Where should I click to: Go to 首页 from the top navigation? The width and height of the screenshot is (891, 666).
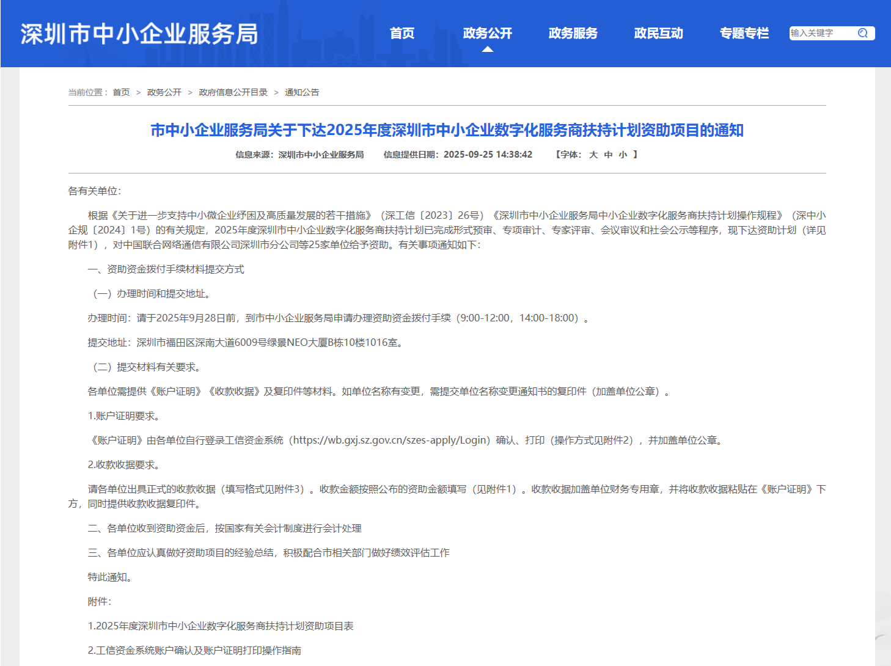(x=402, y=34)
